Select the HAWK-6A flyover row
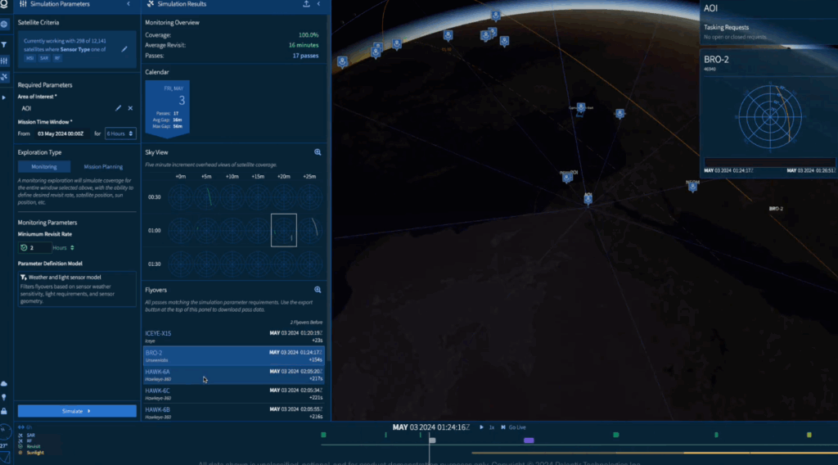The width and height of the screenshot is (838, 465). coord(233,375)
